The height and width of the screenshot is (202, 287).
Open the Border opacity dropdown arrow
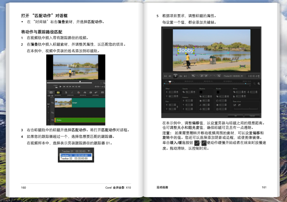click(228, 96)
